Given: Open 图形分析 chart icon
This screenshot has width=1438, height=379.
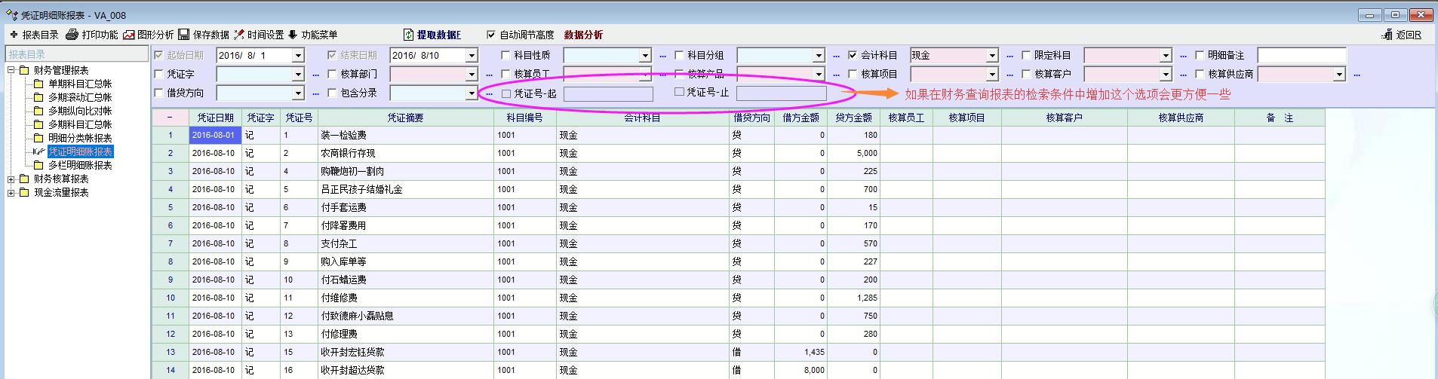Looking at the screenshot, I should point(129,35).
